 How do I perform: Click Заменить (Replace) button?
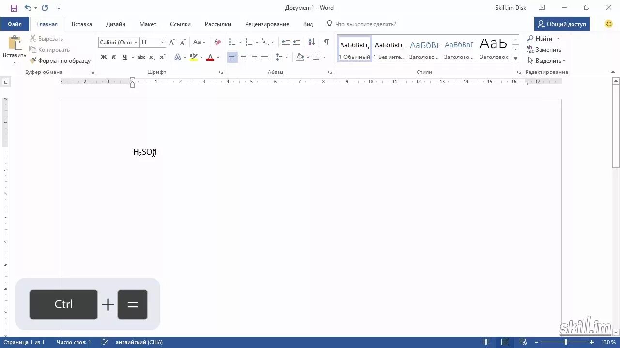544,50
